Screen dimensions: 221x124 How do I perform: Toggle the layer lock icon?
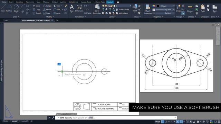point(112,6)
